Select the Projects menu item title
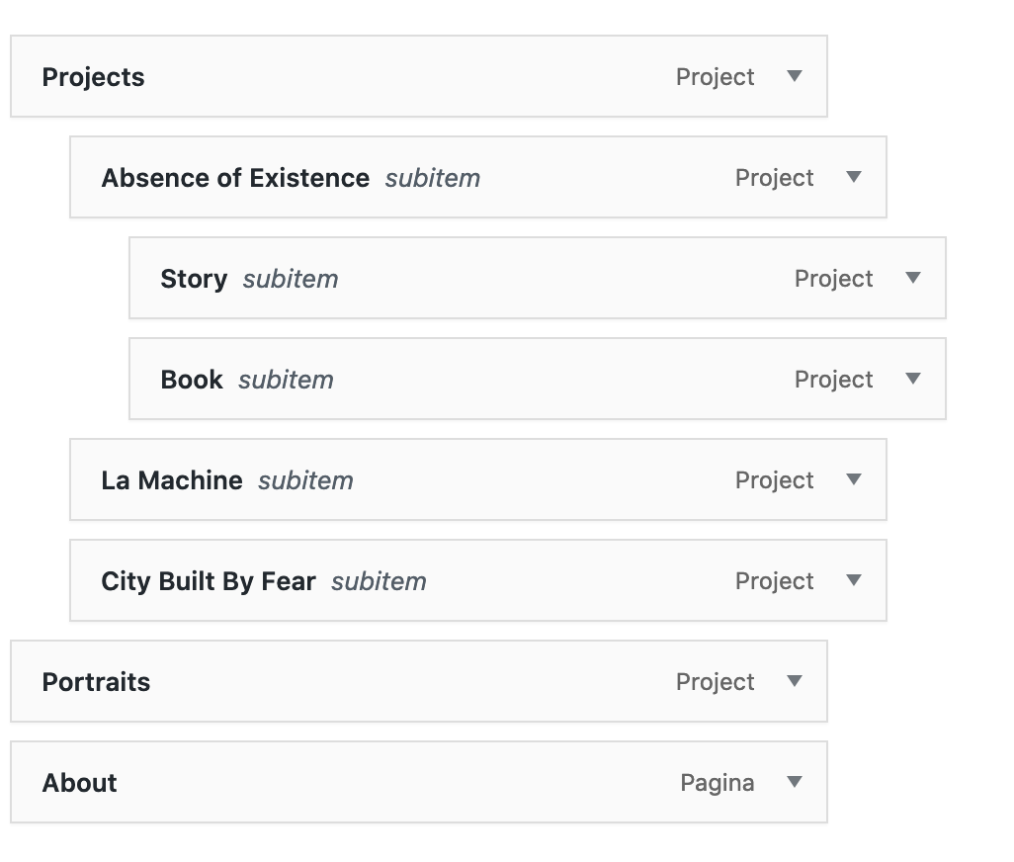The image size is (1014, 862). 93,78
